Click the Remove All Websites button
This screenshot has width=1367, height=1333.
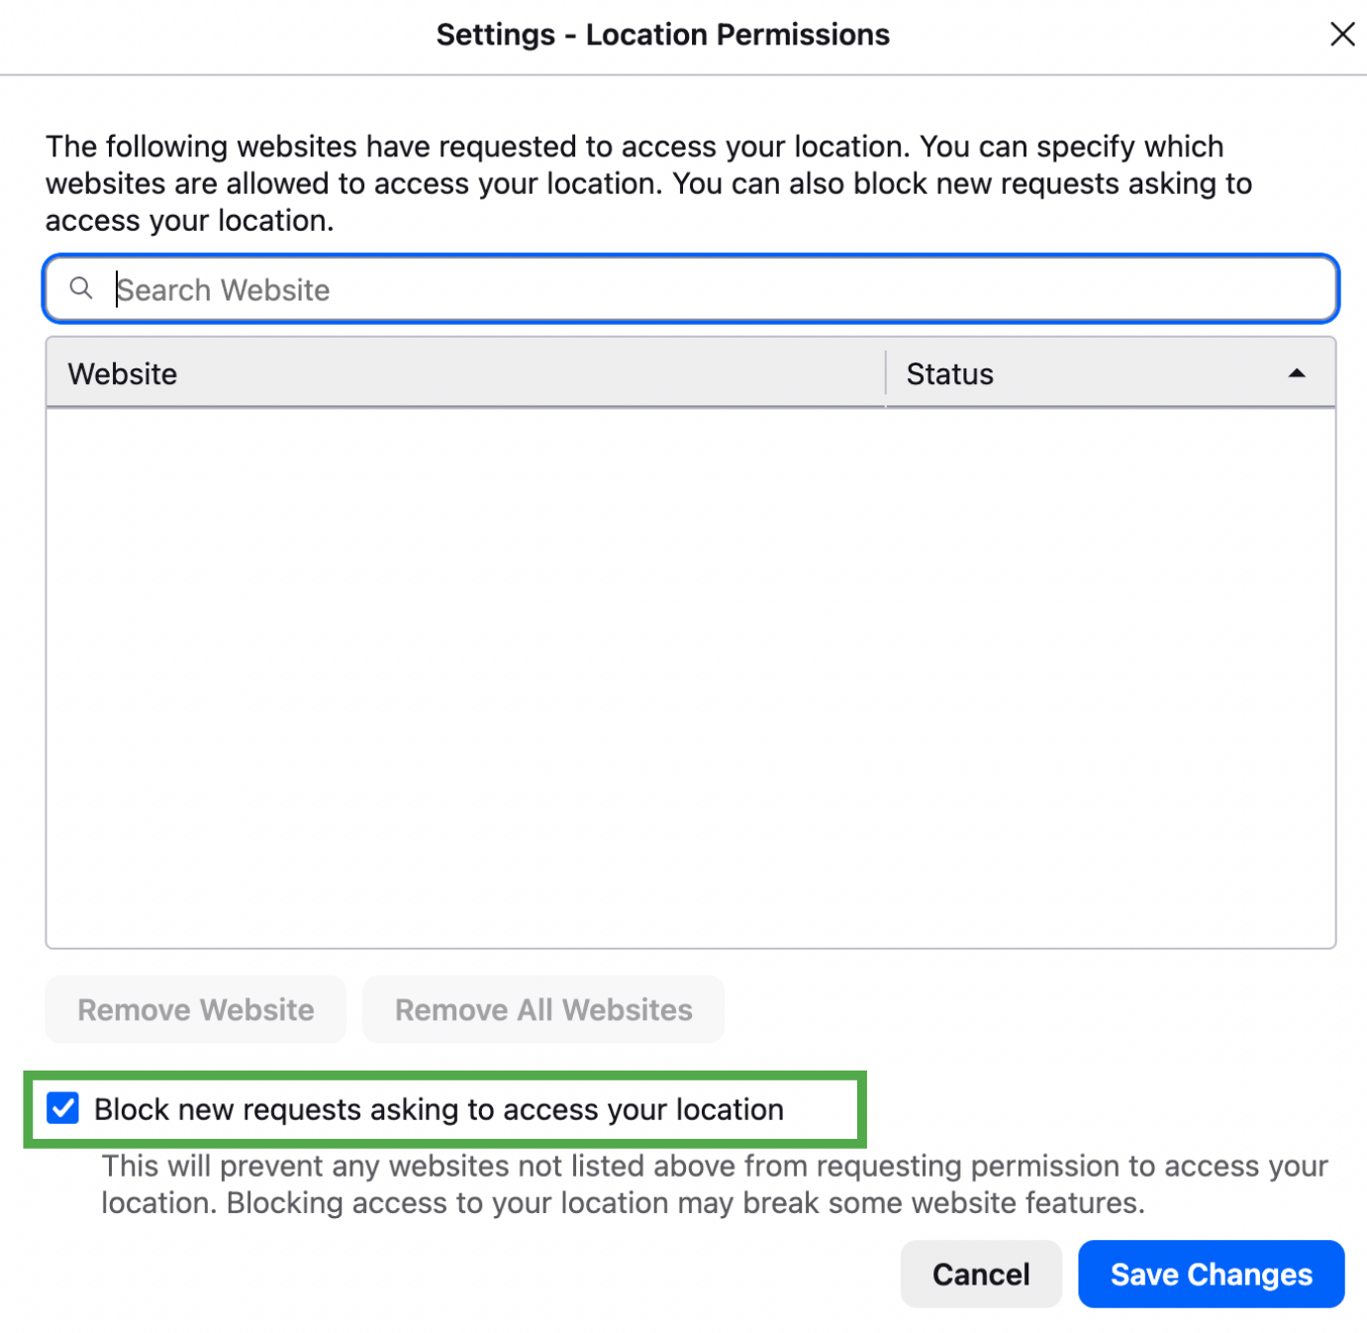point(543,1009)
